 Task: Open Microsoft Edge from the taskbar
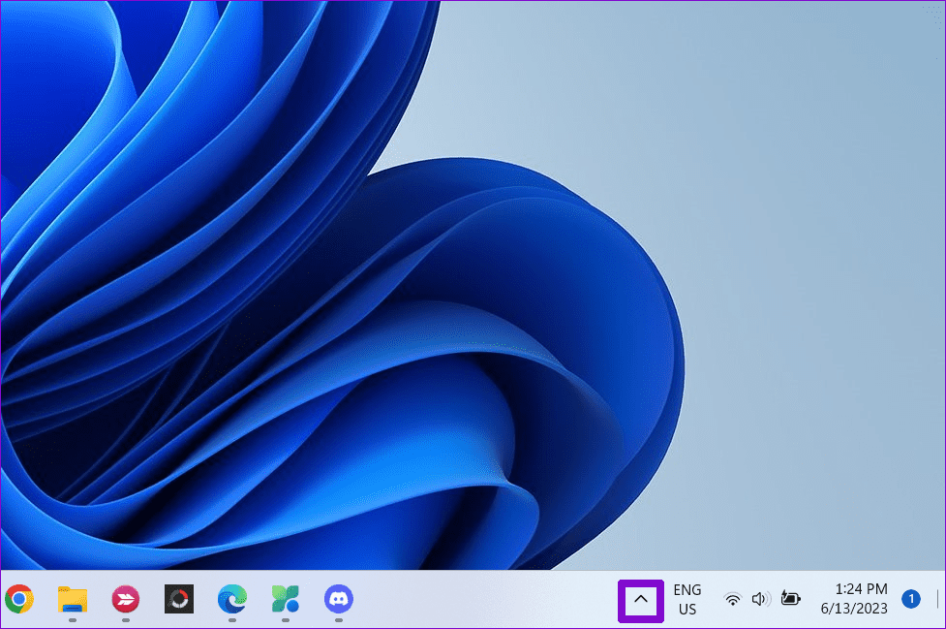click(232, 599)
